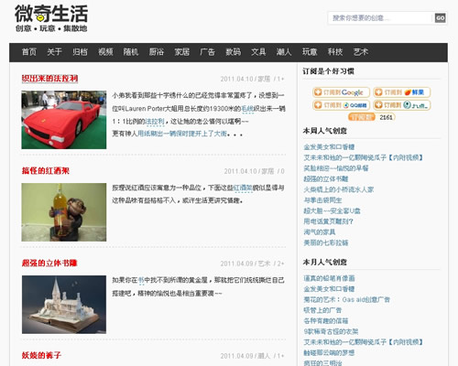The height and width of the screenshot is (366, 458).
Task: Subscribe via the QQ邮箱 button
Action: coord(341,105)
